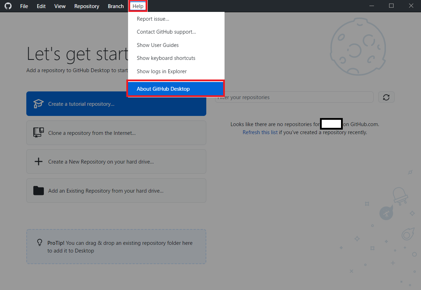Close the GitHub Desktop window
The height and width of the screenshot is (290, 421).
click(x=411, y=6)
